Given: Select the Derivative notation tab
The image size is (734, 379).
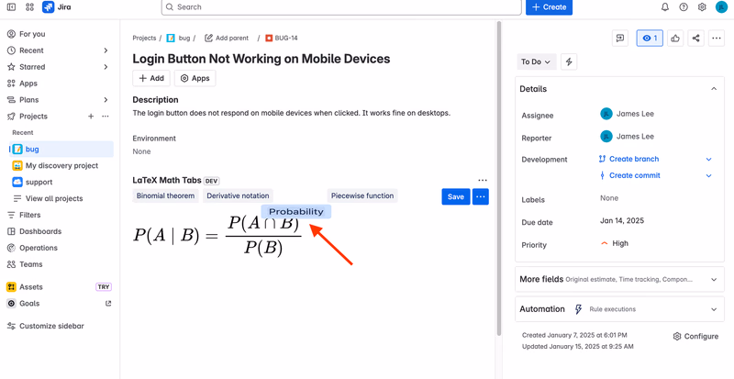Looking at the screenshot, I should click(x=238, y=195).
